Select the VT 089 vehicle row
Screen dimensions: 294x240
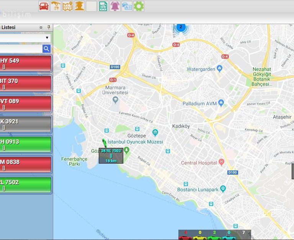(x=25, y=104)
